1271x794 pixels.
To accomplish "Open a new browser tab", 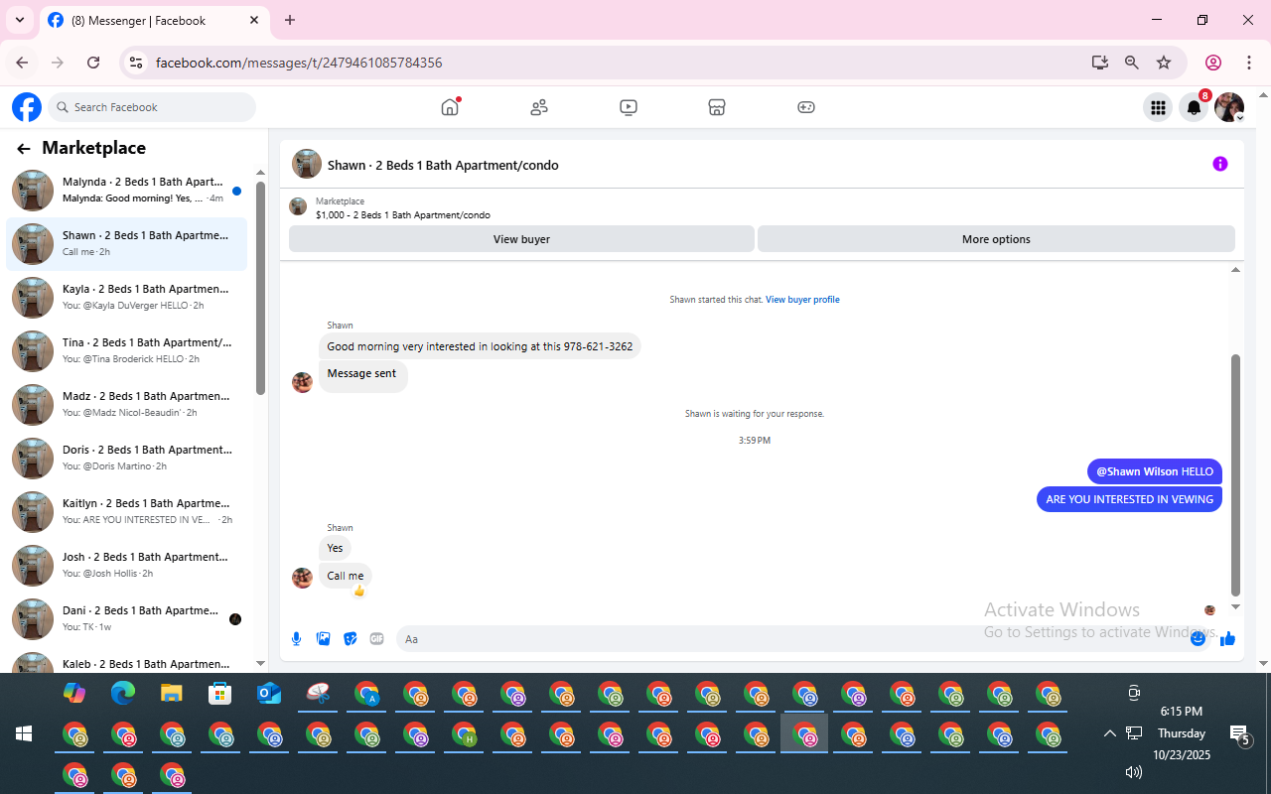I will [290, 20].
